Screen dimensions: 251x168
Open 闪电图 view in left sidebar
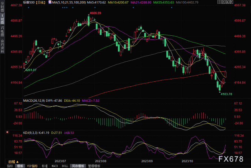[2, 31]
